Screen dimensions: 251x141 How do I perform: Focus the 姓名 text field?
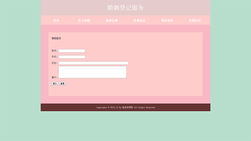72,51
